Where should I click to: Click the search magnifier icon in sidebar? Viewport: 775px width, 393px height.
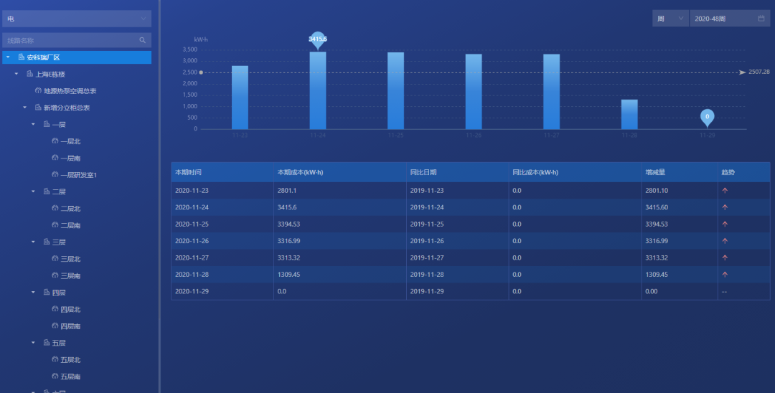tap(142, 41)
